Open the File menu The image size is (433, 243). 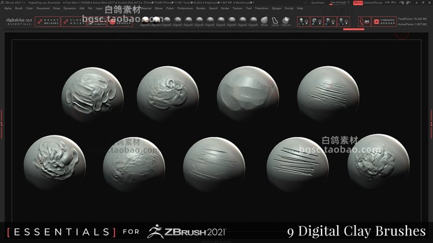tap(90, 8)
